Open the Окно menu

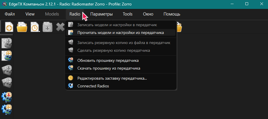tap(148, 14)
